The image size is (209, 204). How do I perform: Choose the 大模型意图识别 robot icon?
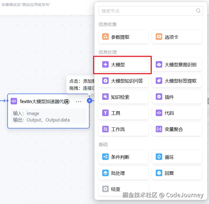[x=159, y=65]
